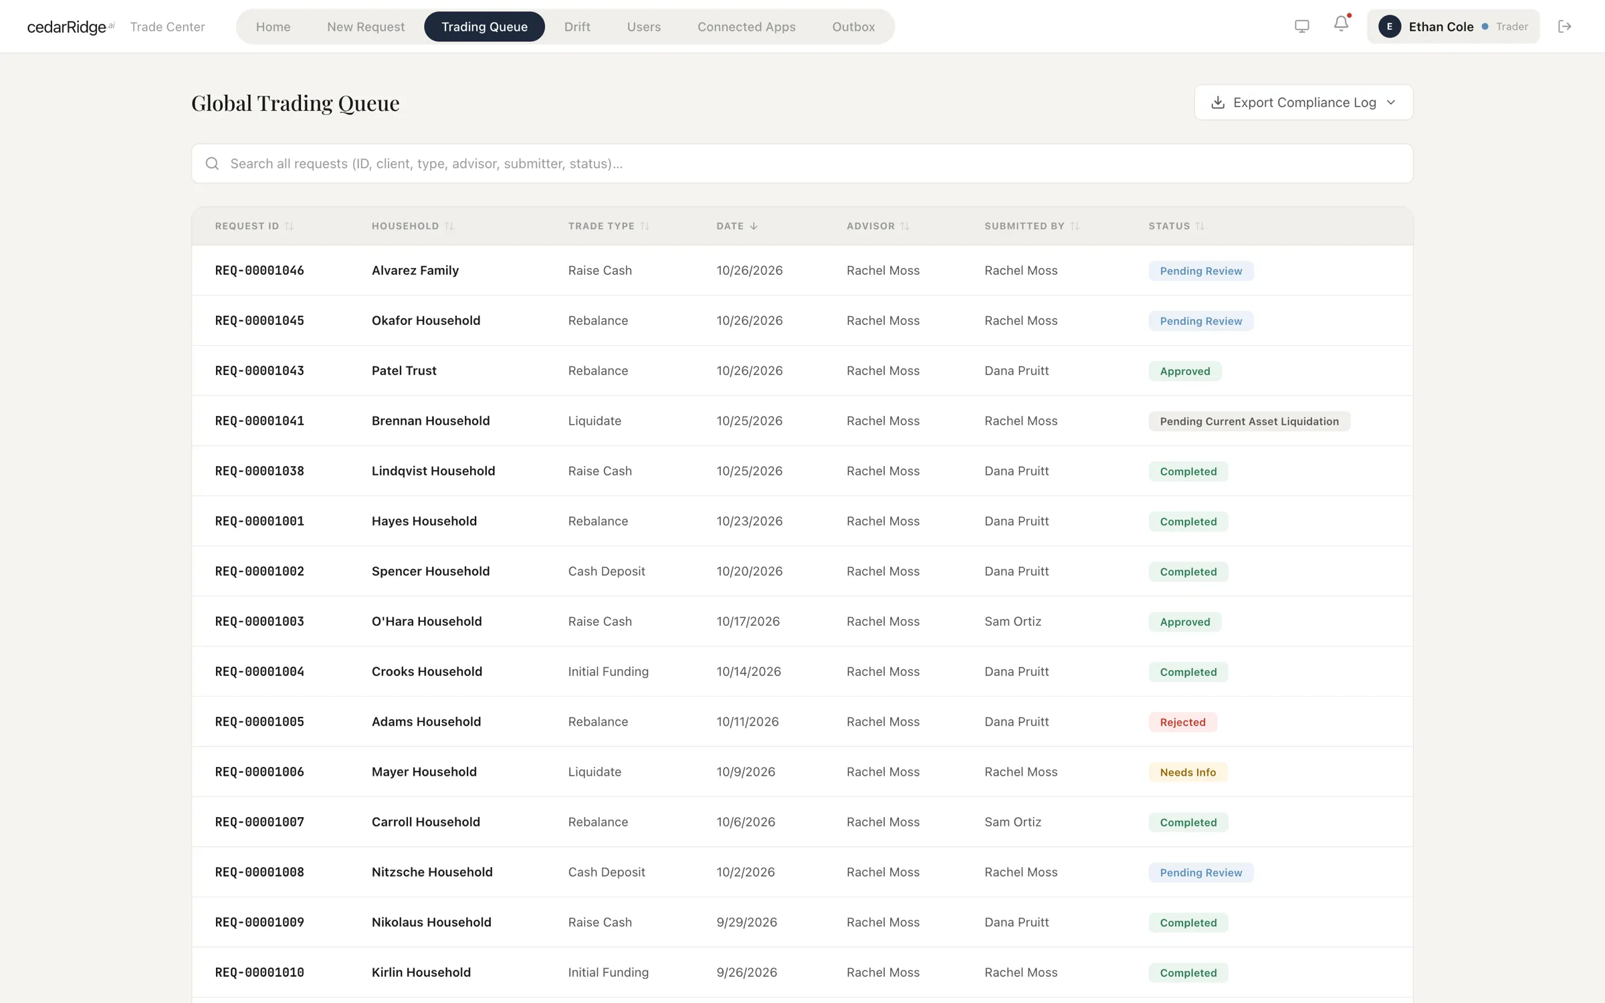Image resolution: width=1605 pixels, height=1003 pixels.
Task: Open the Users tab
Action: point(644,27)
